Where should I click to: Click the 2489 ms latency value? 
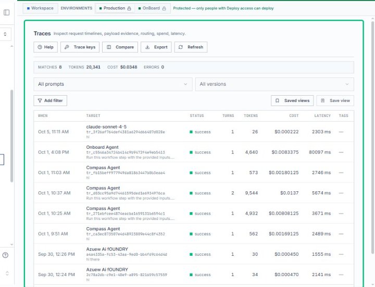coord(321,234)
